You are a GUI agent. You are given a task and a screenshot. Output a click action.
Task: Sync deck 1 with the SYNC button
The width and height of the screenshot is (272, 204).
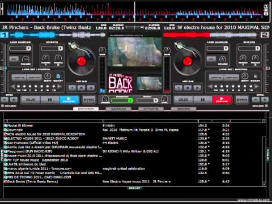click(89, 100)
